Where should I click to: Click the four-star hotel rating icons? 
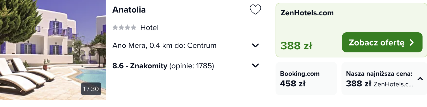pyautogui.click(x=124, y=28)
